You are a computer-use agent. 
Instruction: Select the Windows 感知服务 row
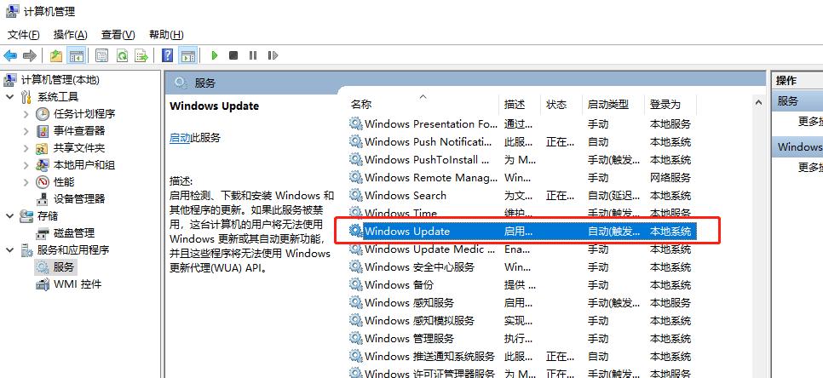(x=523, y=302)
